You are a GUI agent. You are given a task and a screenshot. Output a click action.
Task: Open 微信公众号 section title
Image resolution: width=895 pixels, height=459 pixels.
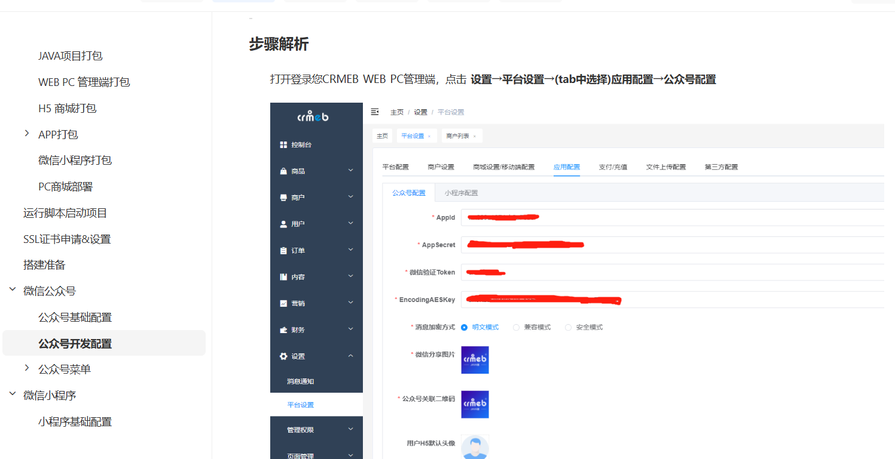pos(50,291)
